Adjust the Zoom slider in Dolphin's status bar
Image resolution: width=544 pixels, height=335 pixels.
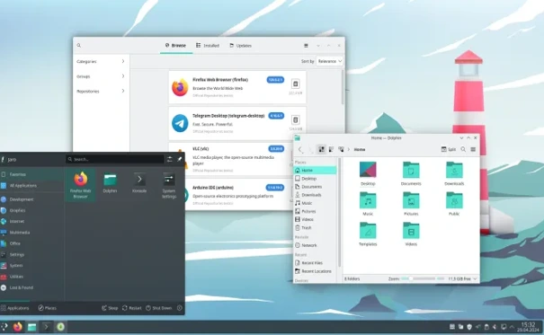(x=423, y=278)
